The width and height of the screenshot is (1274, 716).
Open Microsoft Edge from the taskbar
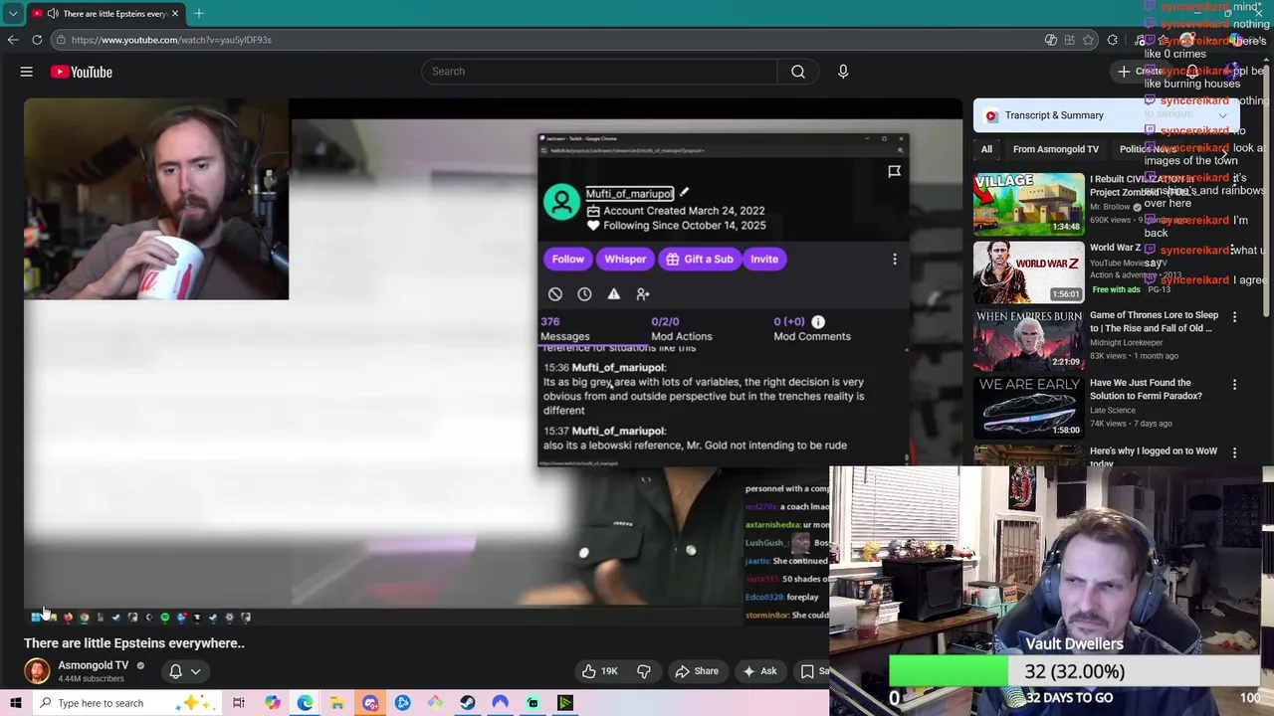[305, 703]
